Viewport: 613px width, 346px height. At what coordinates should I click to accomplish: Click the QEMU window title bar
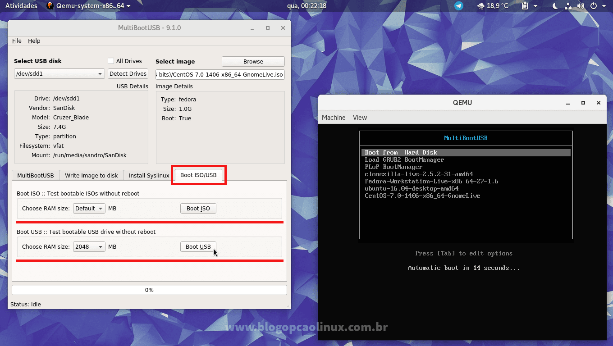pyautogui.click(x=462, y=103)
